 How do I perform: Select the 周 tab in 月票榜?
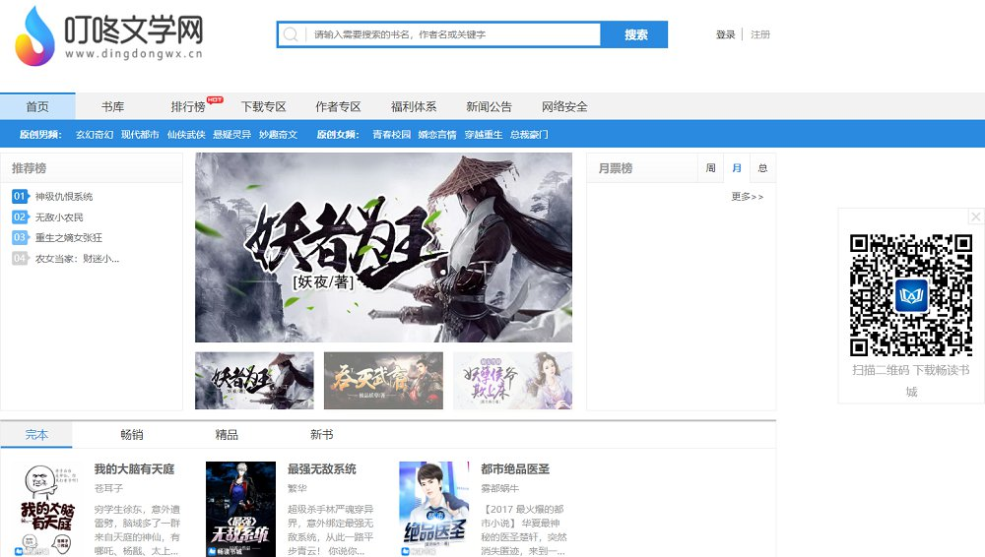(710, 168)
